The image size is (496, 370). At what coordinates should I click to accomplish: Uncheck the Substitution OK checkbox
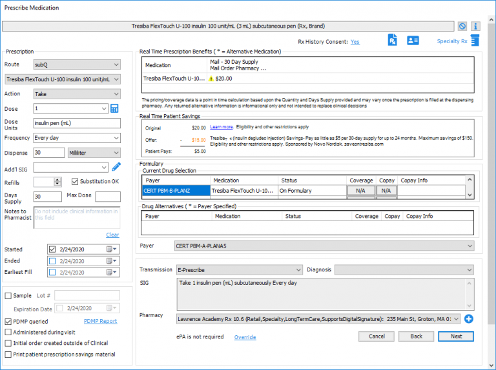tap(75, 182)
